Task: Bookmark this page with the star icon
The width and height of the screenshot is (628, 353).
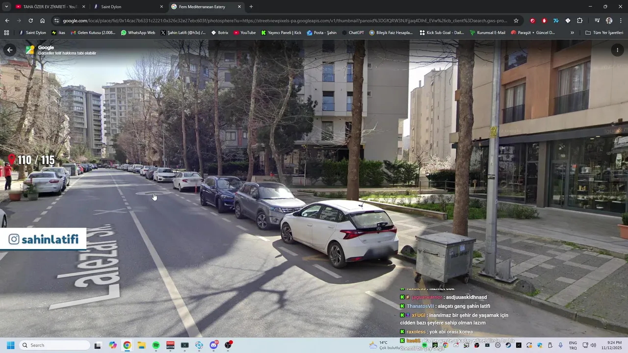Action: tap(516, 21)
